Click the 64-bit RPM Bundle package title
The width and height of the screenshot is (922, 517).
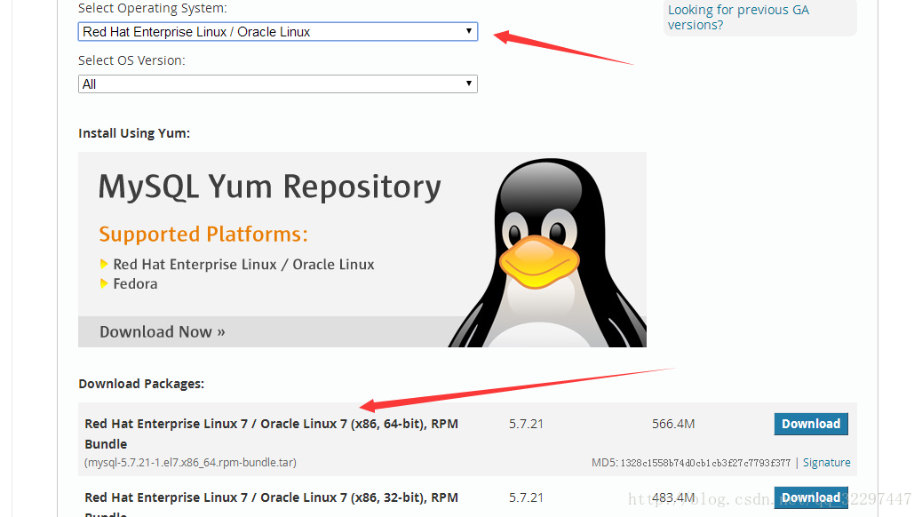271,433
